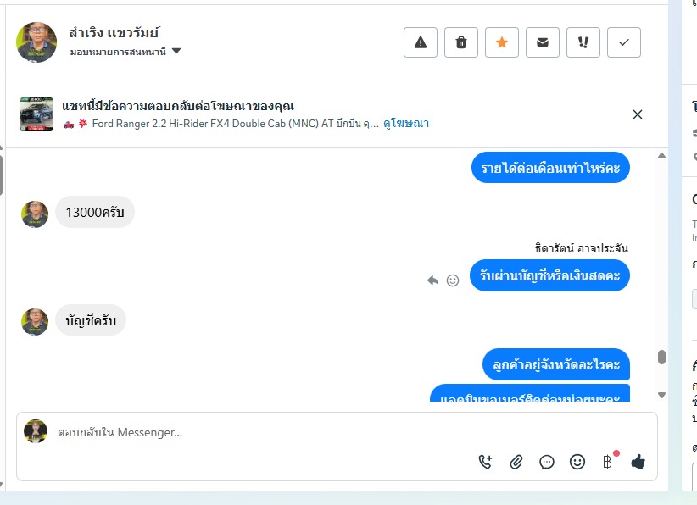Start a call with phone plus icon
This screenshot has width=697, height=505.
(485, 462)
